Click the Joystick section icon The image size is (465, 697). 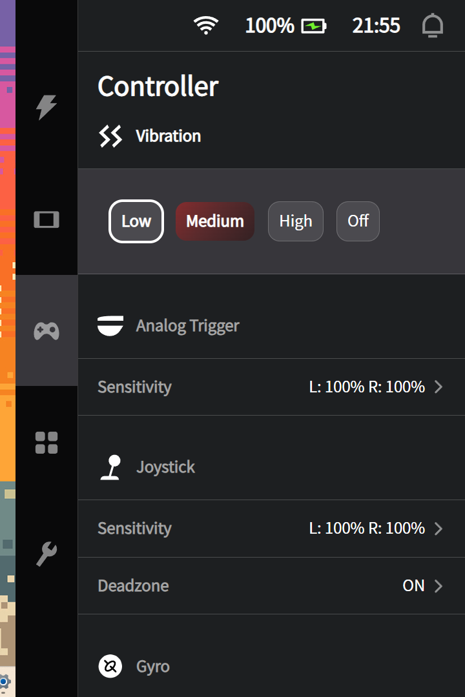111,467
